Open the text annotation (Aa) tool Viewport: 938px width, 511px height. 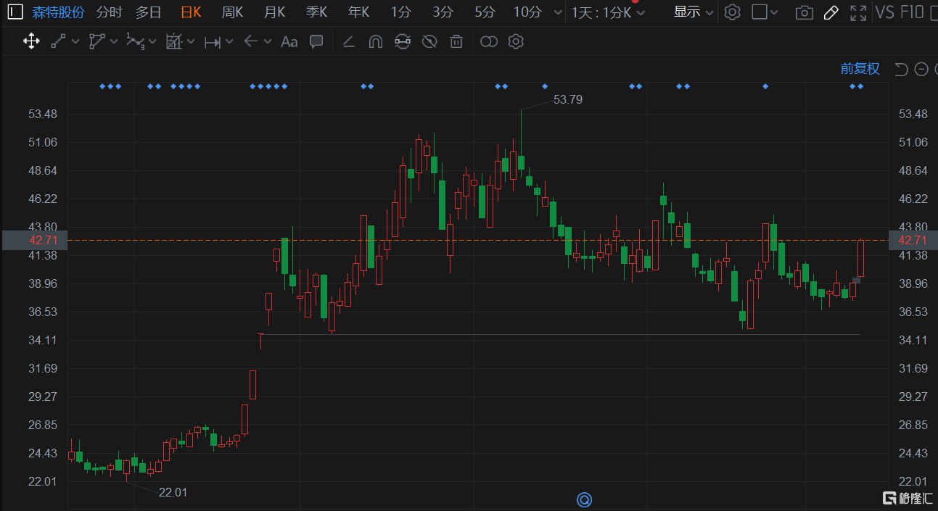tap(289, 41)
